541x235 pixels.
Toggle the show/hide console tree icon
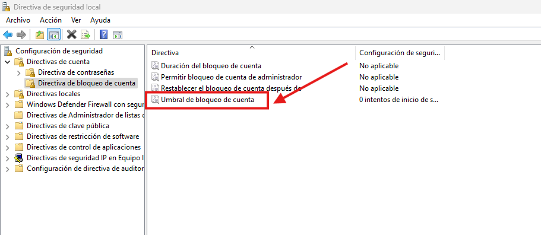(54, 34)
